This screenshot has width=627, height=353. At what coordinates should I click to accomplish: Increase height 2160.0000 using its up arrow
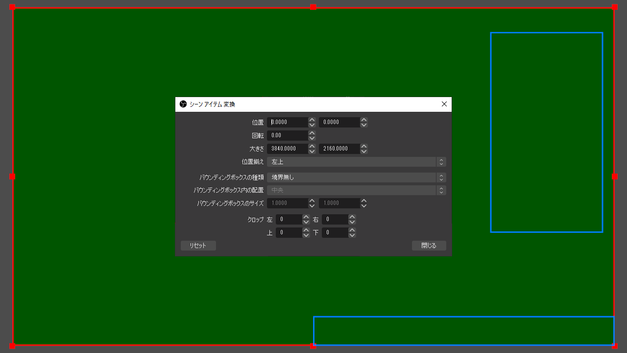pyautogui.click(x=364, y=146)
